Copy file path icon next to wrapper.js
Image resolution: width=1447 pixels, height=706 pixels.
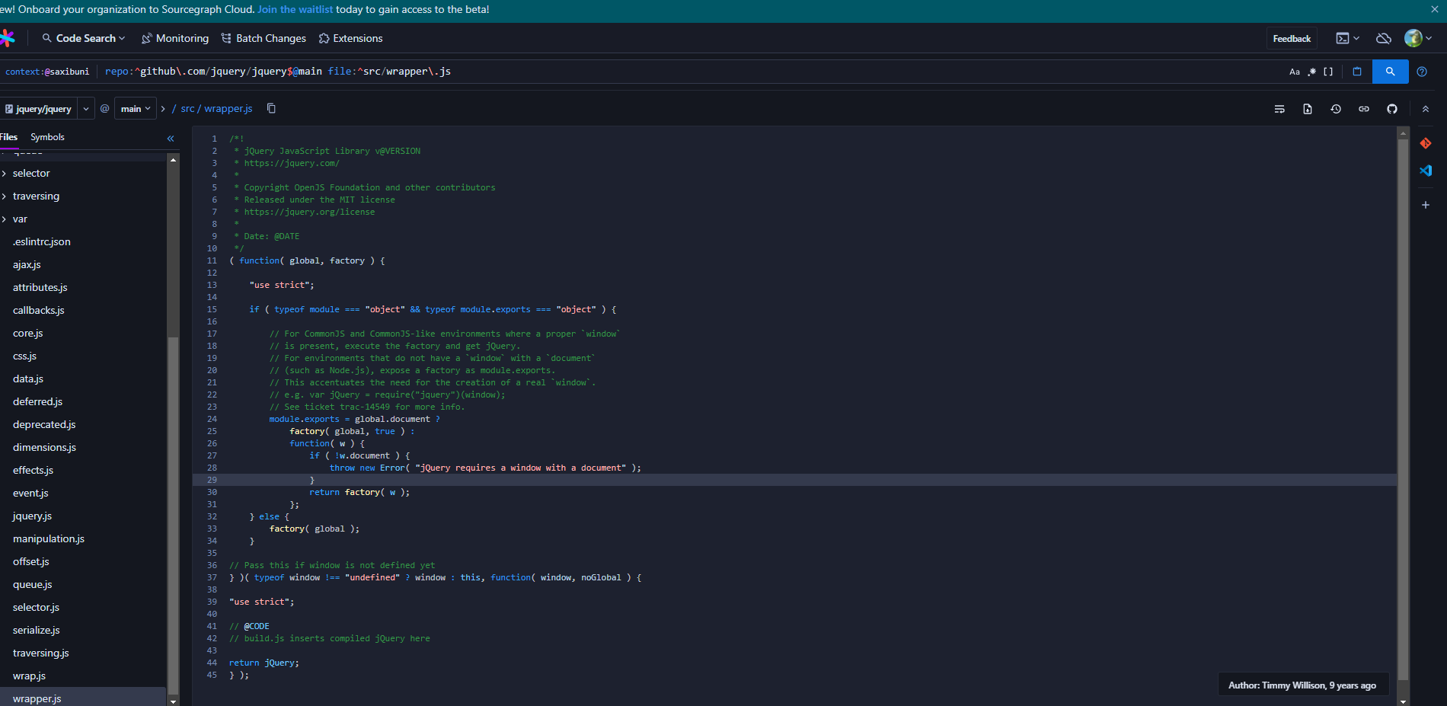point(271,108)
